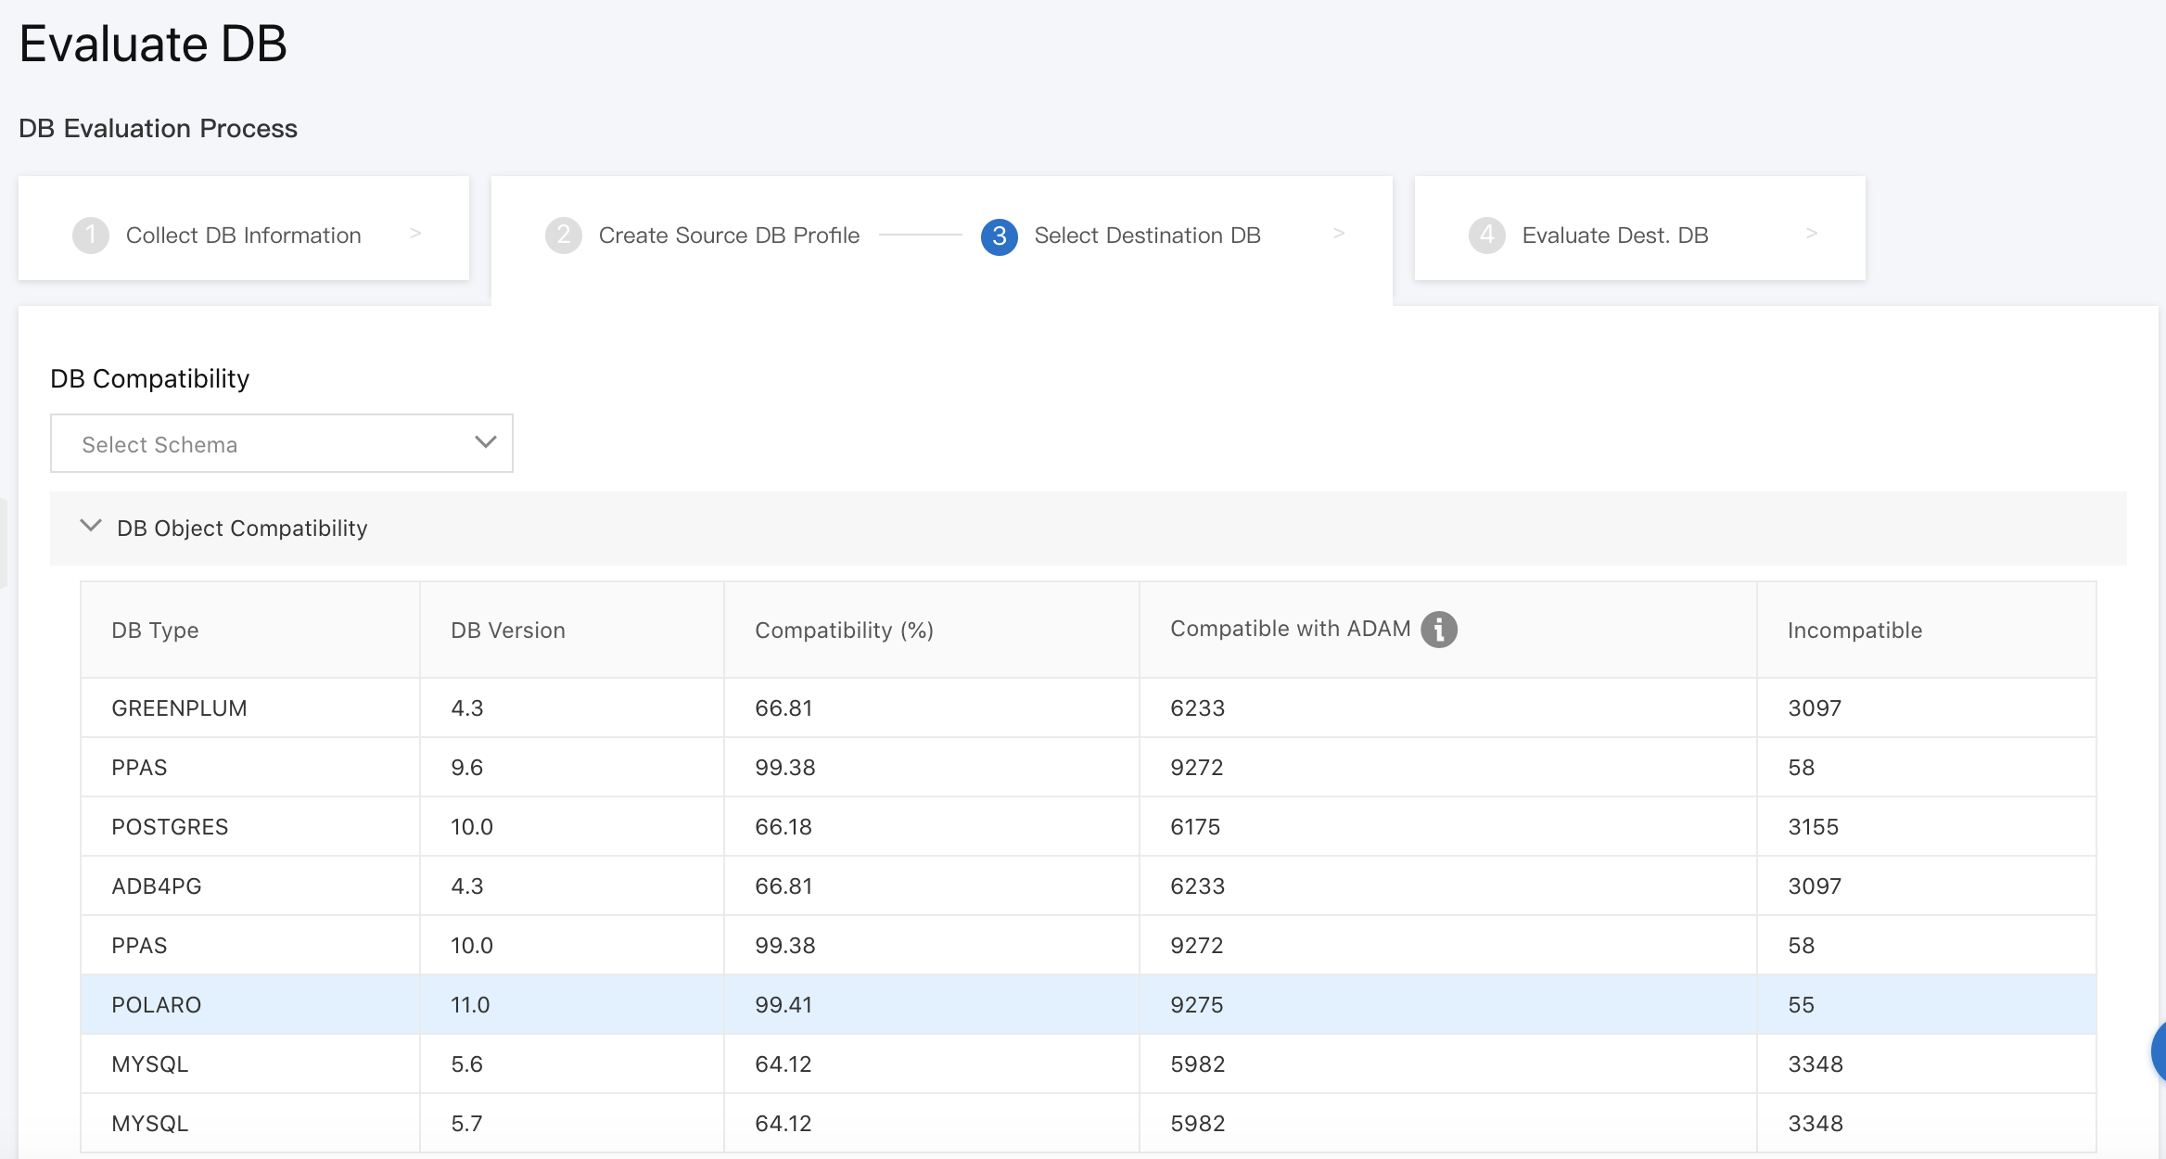Click step 4 circle icon
2166x1159 pixels.
click(1486, 236)
